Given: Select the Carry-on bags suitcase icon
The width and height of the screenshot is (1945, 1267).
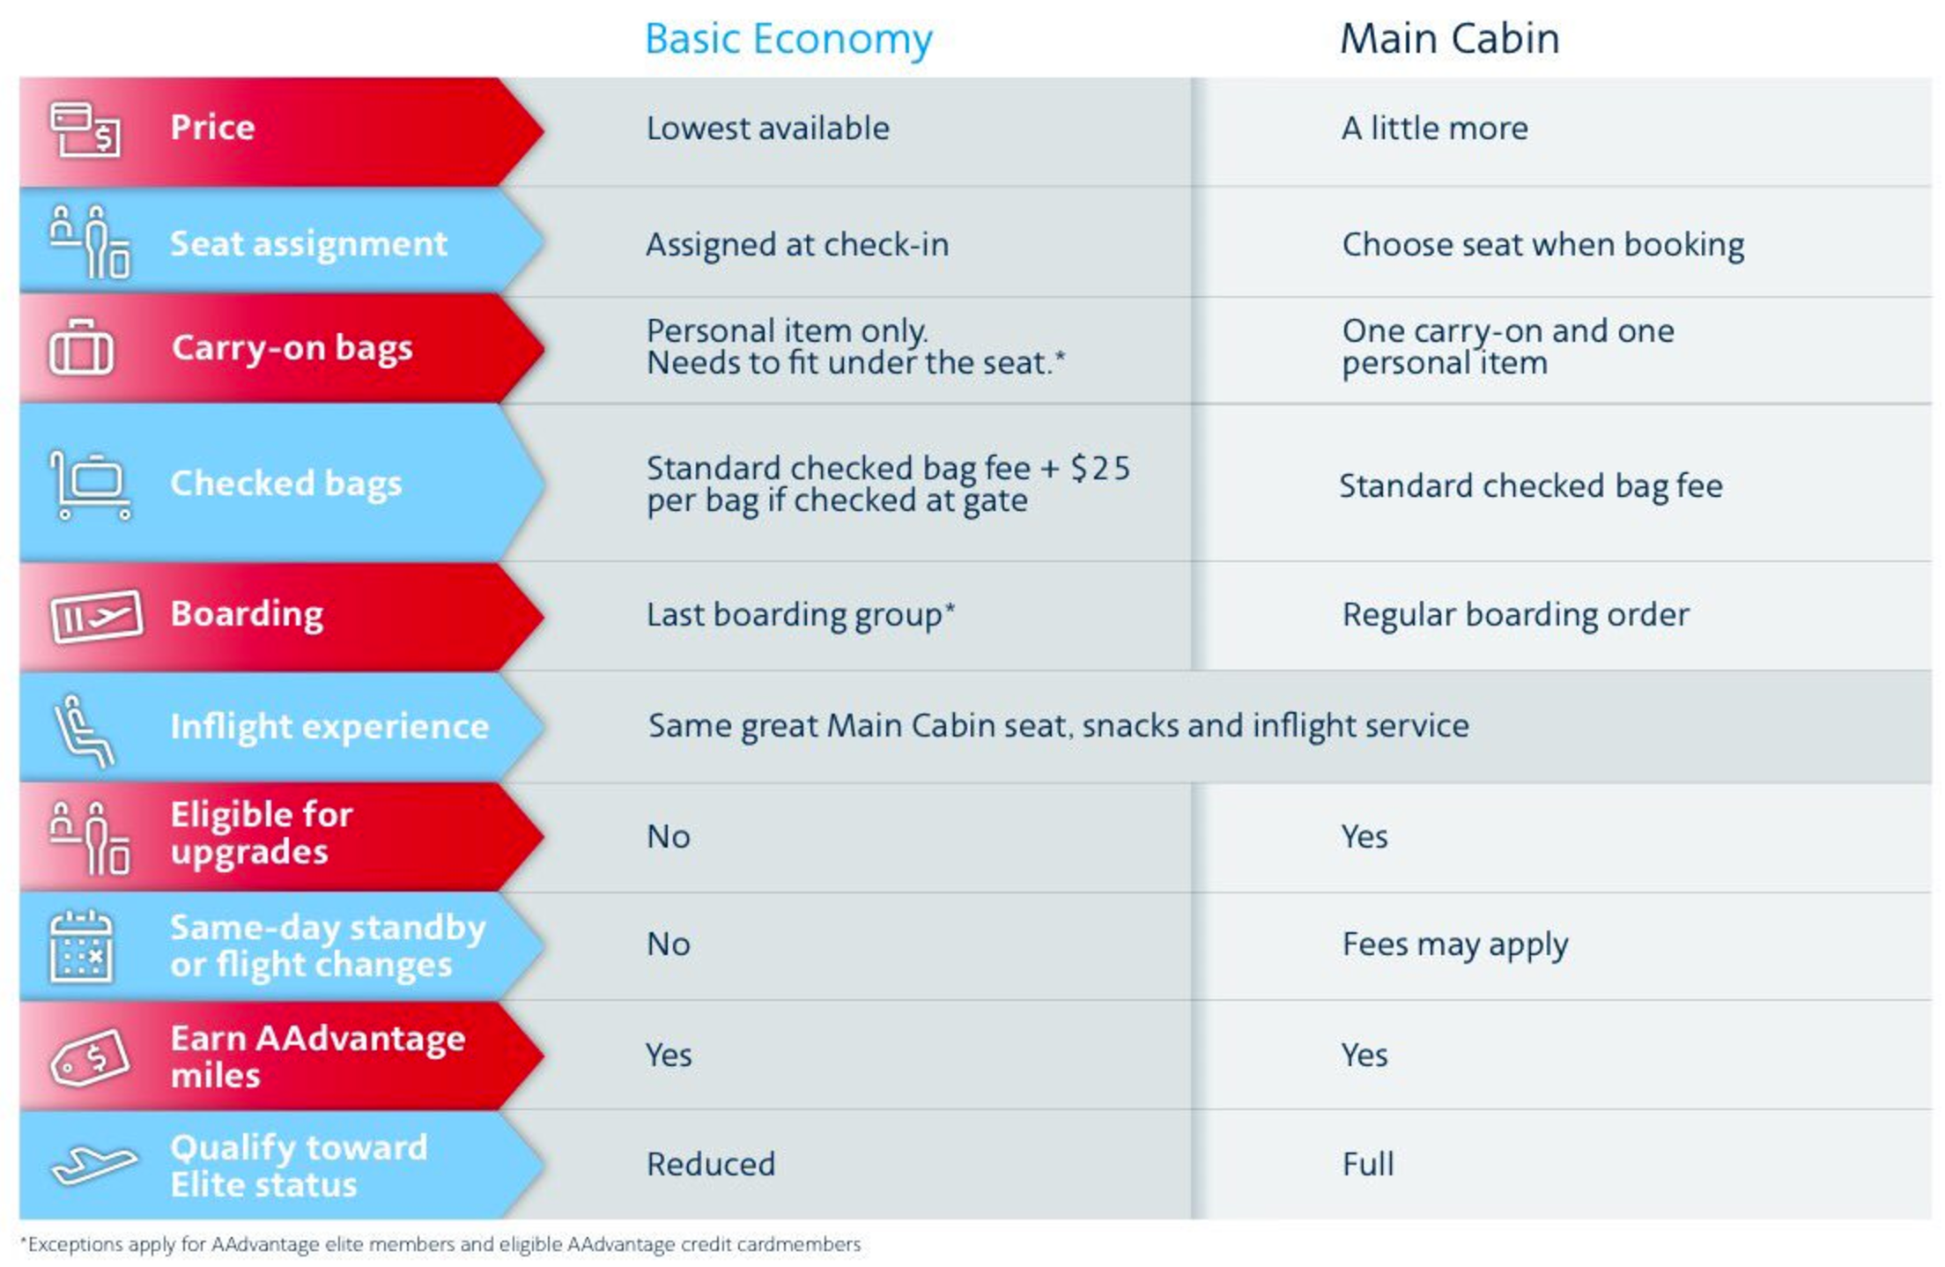Looking at the screenshot, I should pyautogui.click(x=81, y=348).
